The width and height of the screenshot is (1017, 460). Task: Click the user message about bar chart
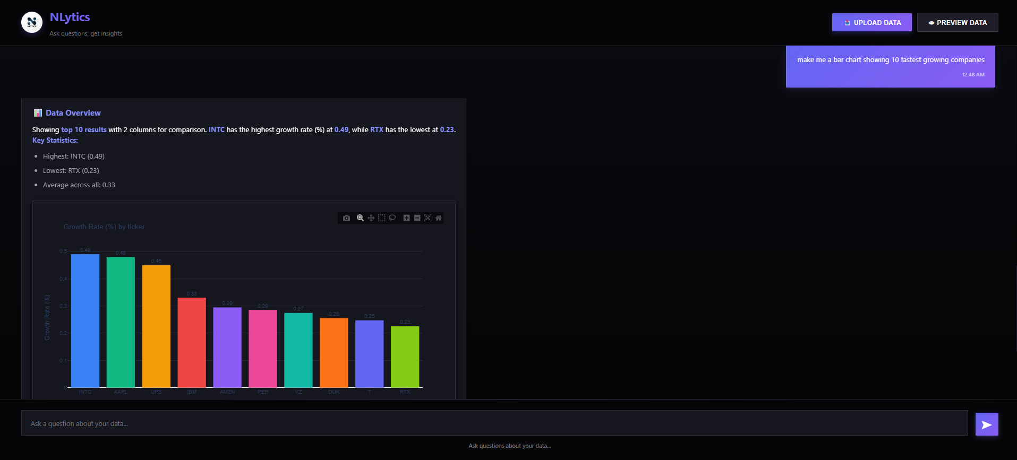click(891, 59)
